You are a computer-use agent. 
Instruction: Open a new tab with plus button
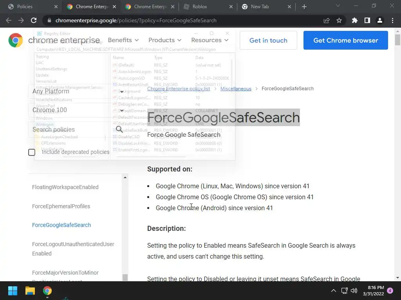pyautogui.click(x=304, y=7)
